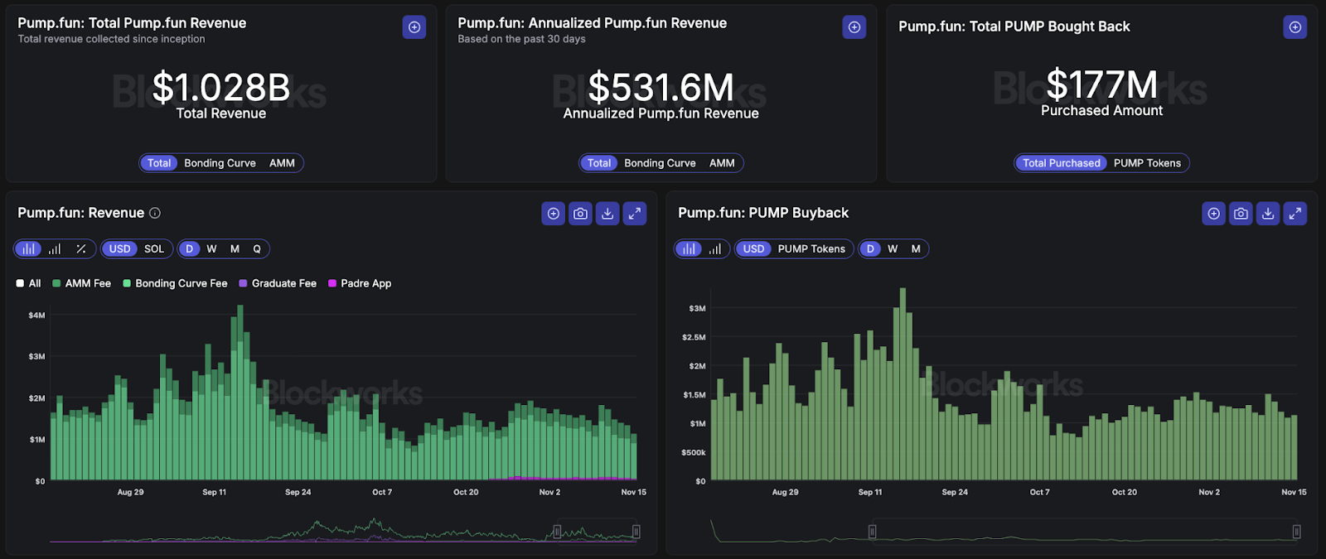The image size is (1326, 559).
Task: Select Bonding Curve tab under Total Revenue
Action: [x=220, y=163]
